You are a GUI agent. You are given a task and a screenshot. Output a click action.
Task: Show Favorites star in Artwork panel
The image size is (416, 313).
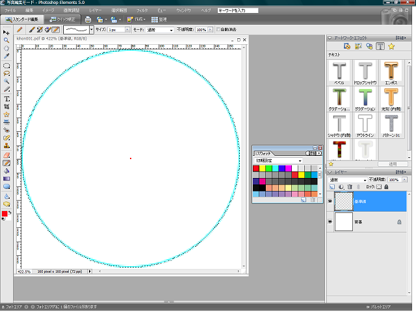392,47
